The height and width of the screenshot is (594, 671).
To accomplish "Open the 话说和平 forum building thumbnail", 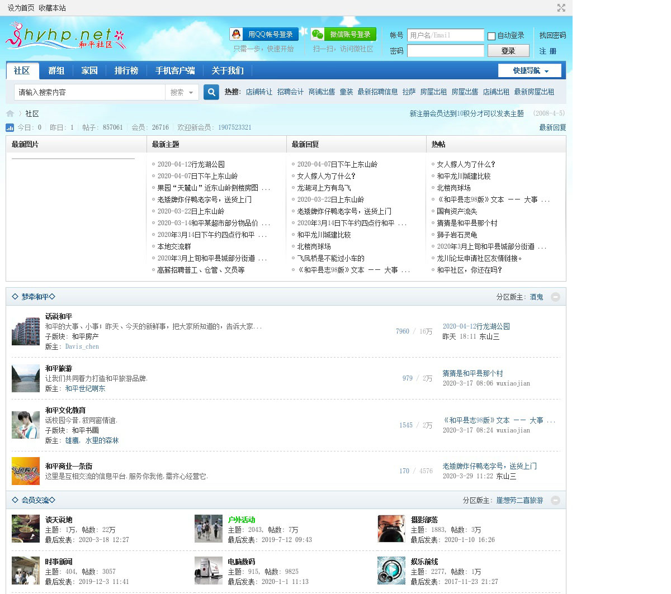I will click(x=26, y=331).
